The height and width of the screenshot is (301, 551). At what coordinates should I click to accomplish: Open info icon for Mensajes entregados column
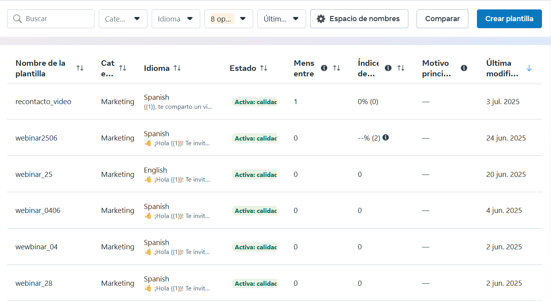coord(324,68)
